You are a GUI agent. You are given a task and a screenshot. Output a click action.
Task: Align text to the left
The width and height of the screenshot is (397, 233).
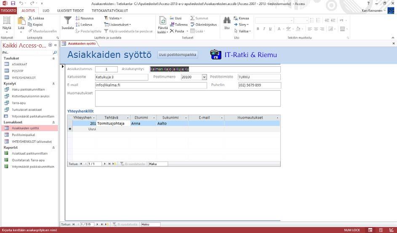click(x=310, y=29)
